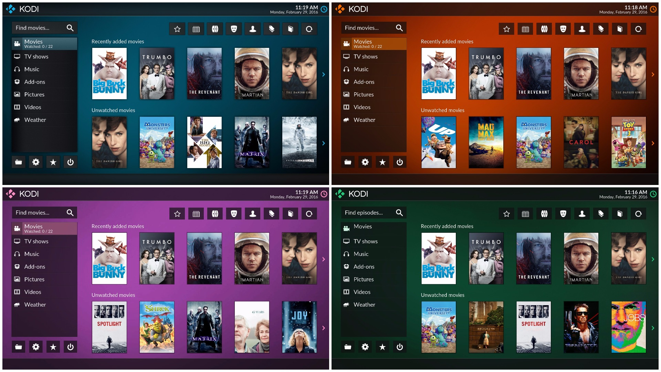Open The Big Short poster in teal panel
Viewport: 661px width, 372px height.
click(x=204, y=142)
